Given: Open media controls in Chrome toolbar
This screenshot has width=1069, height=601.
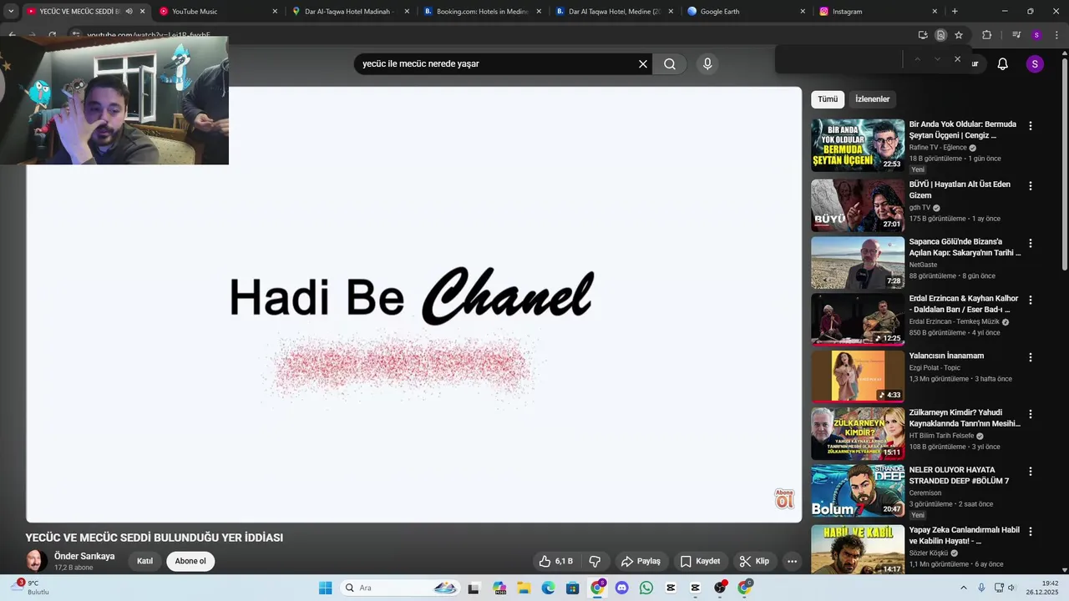Looking at the screenshot, I should [1016, 35].
